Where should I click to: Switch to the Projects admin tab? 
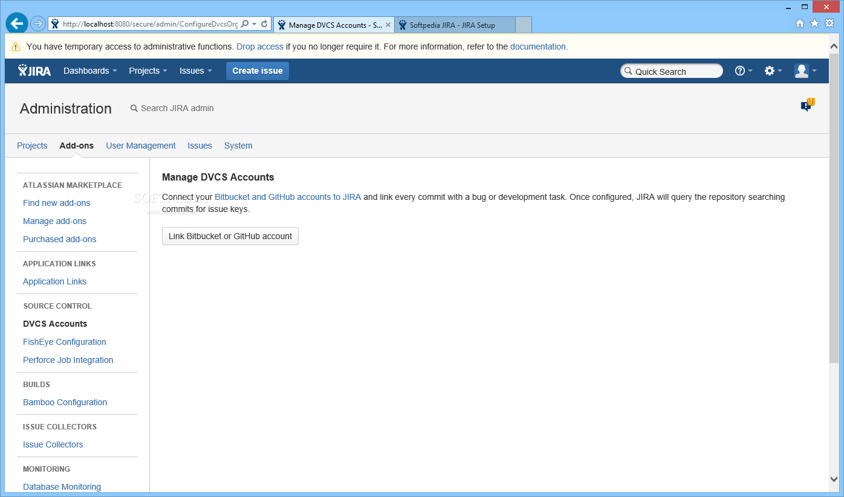(x=32, y=146)
